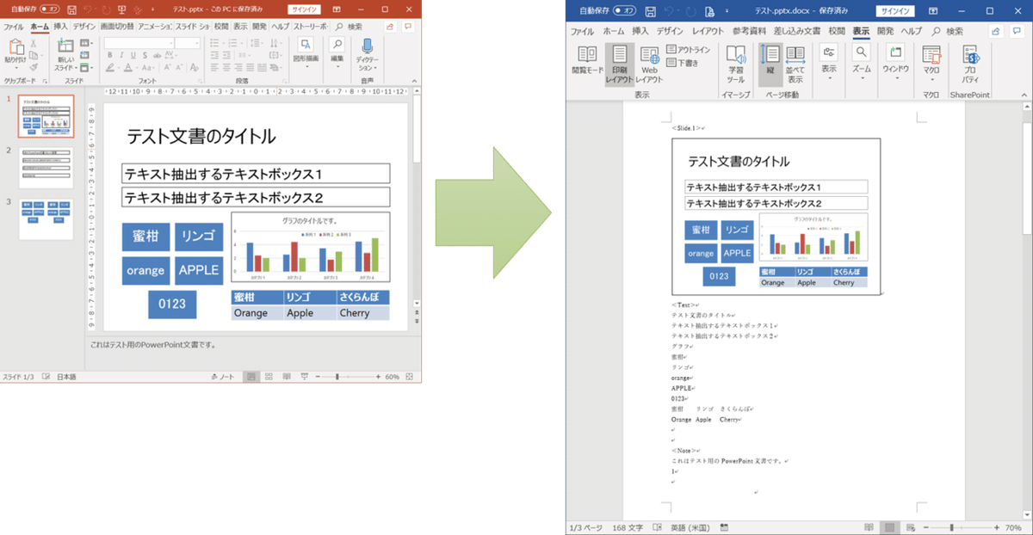Click the Share icon in Word
This screenshot has height=535, width=1033.
point(996,31)
